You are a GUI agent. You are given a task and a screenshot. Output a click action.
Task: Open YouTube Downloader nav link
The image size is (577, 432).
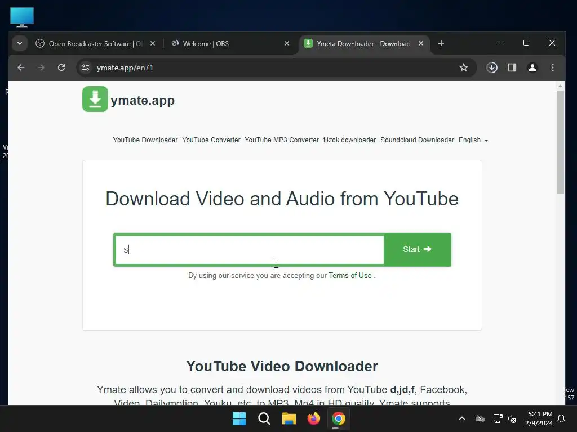click(x=145, y=140)
